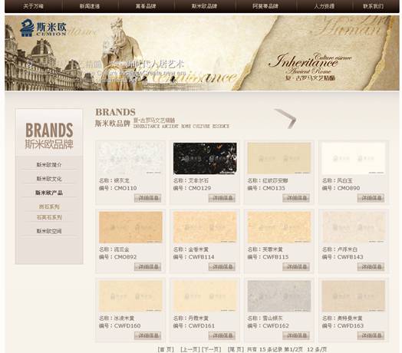Image resolution: width=402 pixels, height=353 pixels.
Task: Click details button for product CMO135
Action: (x=296, y=198)
